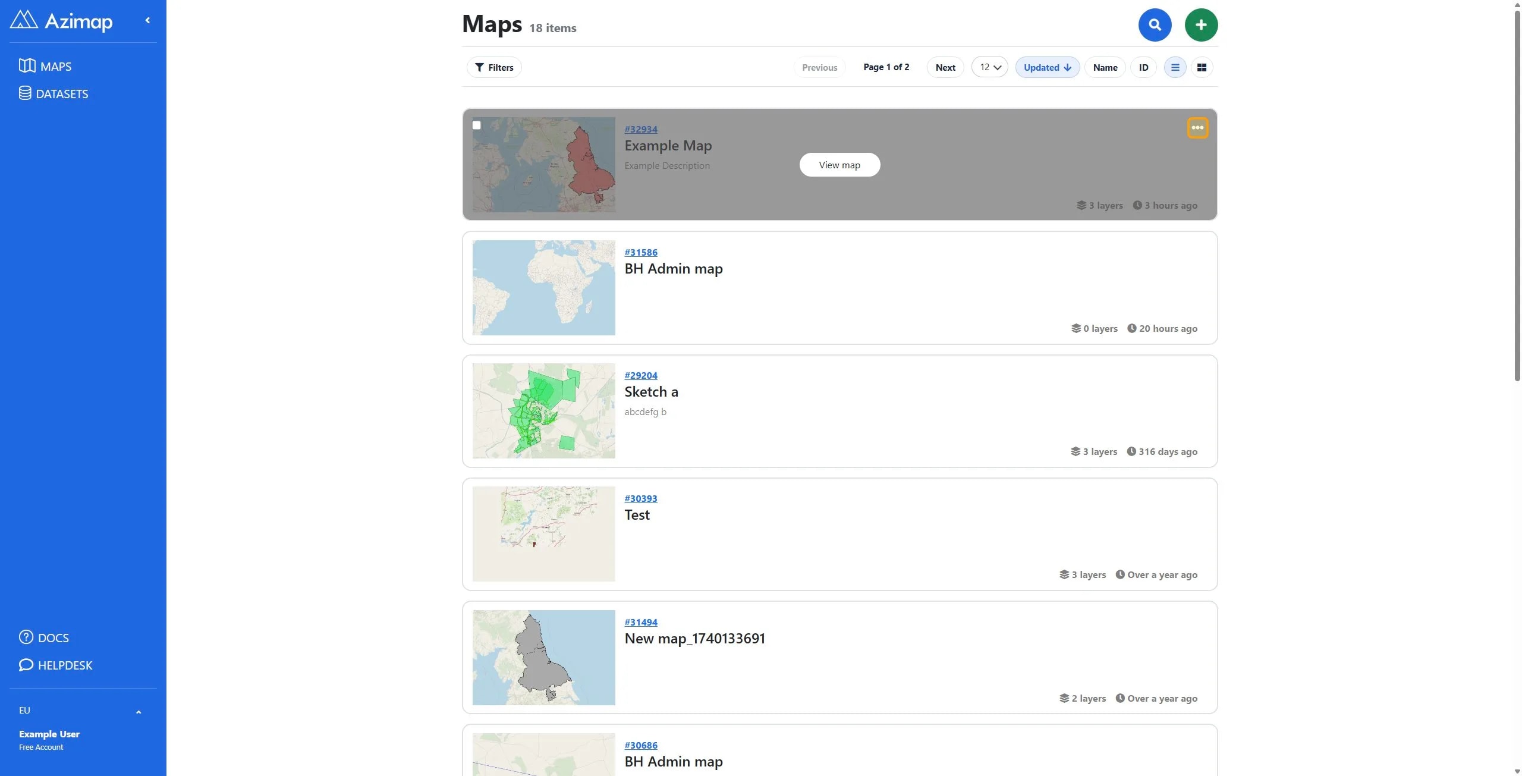Click the 'Example Description' text
Image resolution: width=1522 pixels, height=776 pixels.
coord(667,165)
